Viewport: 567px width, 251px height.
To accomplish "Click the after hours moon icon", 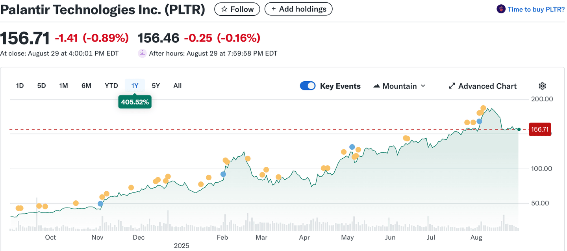I will tap(142, 53).
